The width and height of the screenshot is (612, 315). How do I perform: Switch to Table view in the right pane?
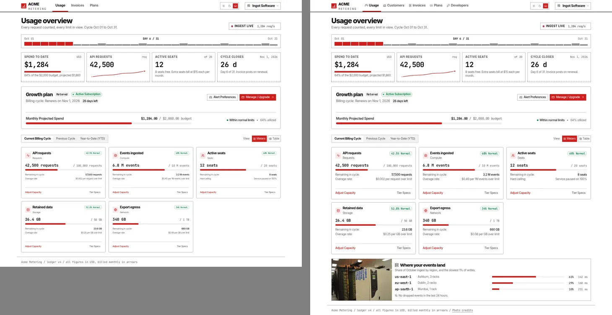584,138
